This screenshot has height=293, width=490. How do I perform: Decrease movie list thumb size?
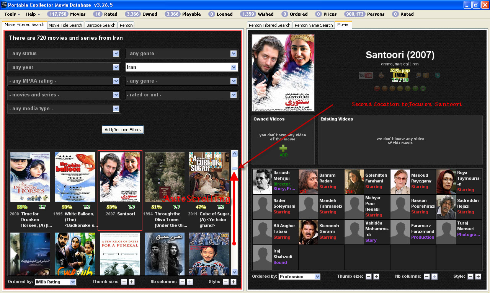click(124, 282)
